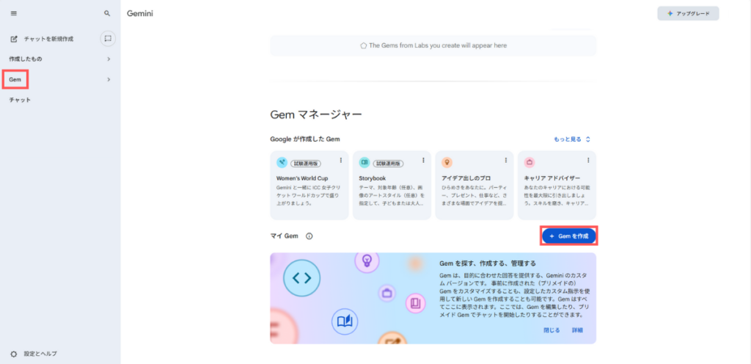The height and width of the screenshot is (364, 751).
Task: Expand the もっと見る Gem list
Action: [572, 139]
